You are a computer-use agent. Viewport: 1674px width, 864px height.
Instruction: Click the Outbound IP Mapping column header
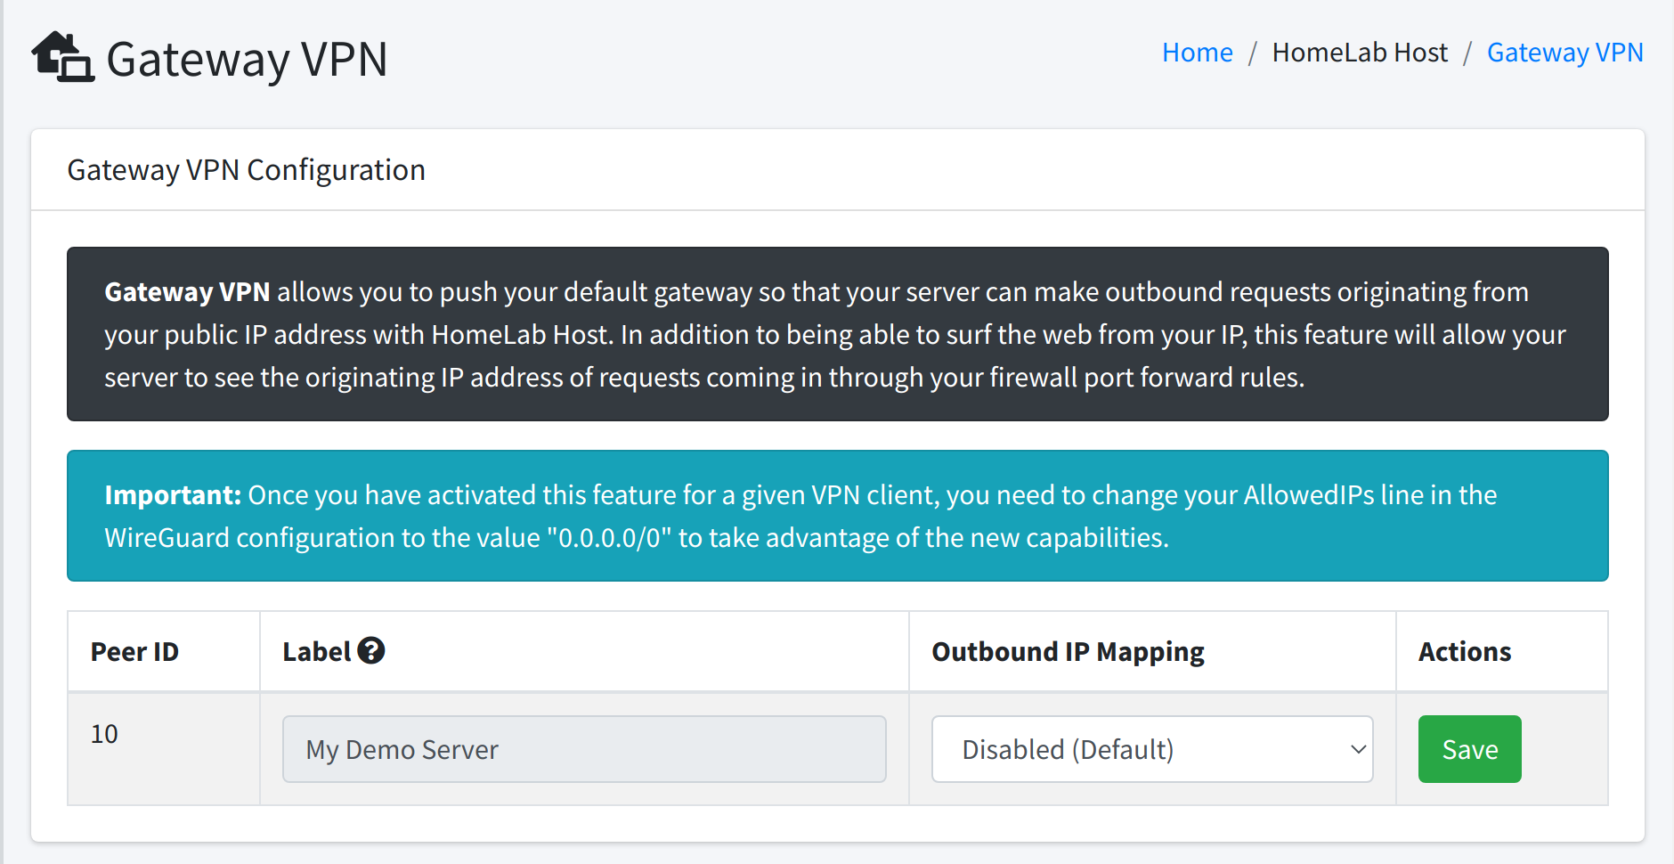coord(1068,651)
